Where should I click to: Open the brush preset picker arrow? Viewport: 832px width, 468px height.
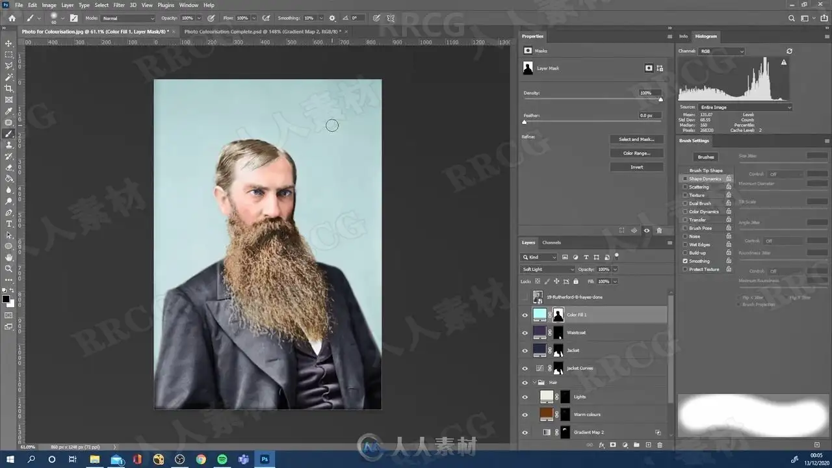[62, 18]
